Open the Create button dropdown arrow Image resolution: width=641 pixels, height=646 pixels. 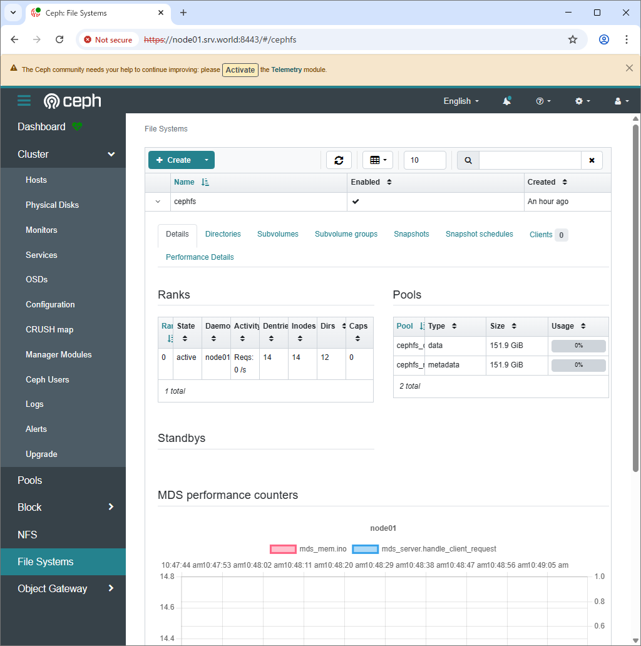[x=207, y=160]
